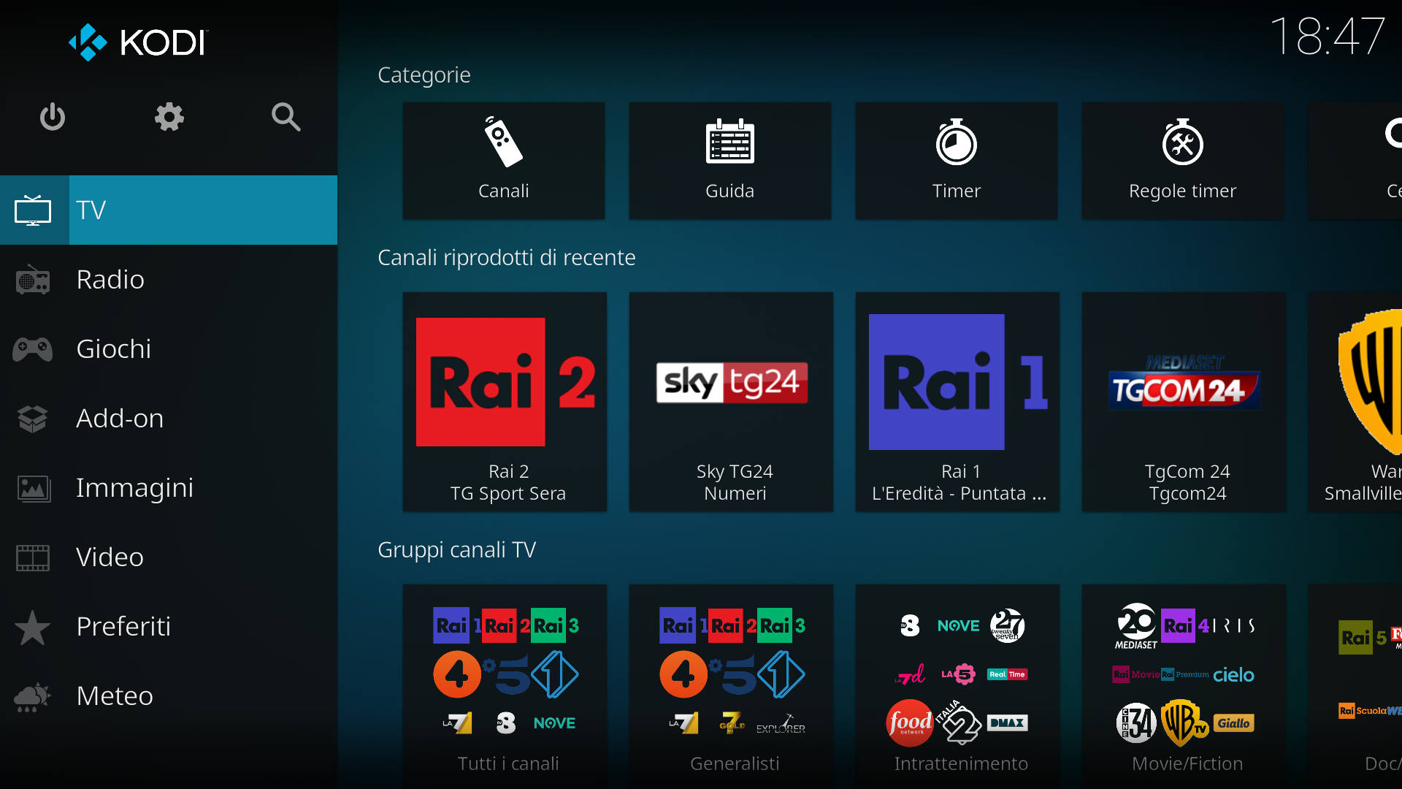Open Meteo menu entry label

(115, 696)
